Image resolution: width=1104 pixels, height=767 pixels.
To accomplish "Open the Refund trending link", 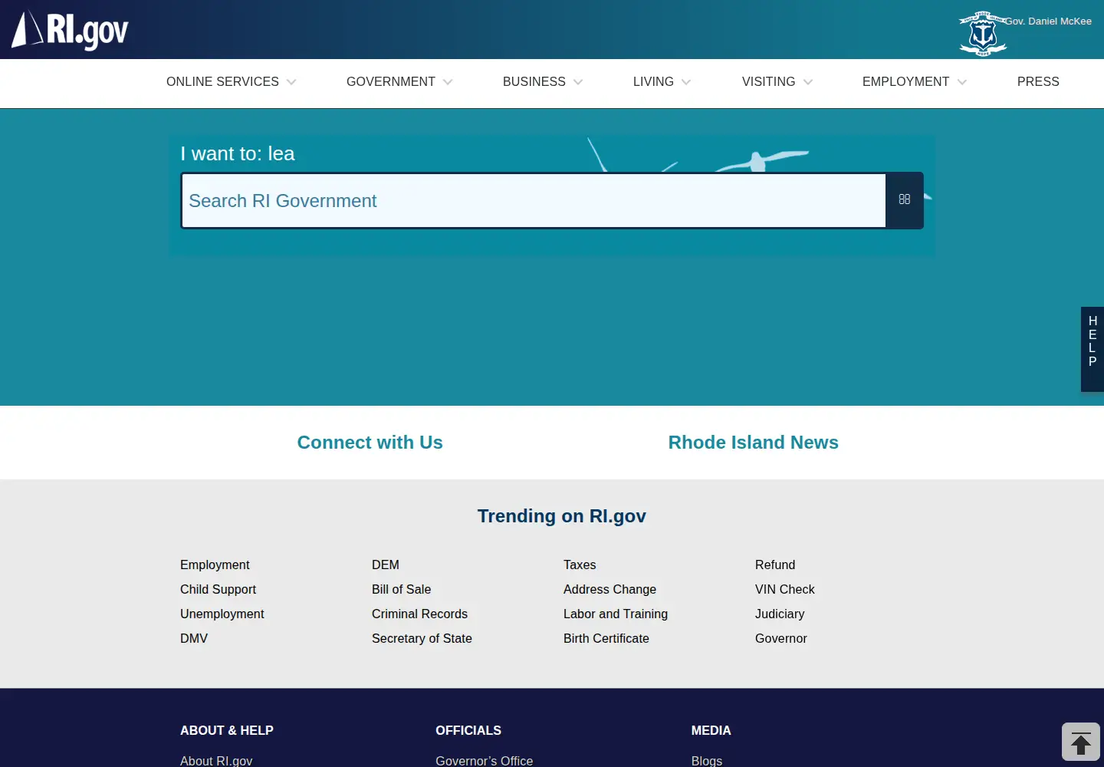I will (x=775, y=565).
